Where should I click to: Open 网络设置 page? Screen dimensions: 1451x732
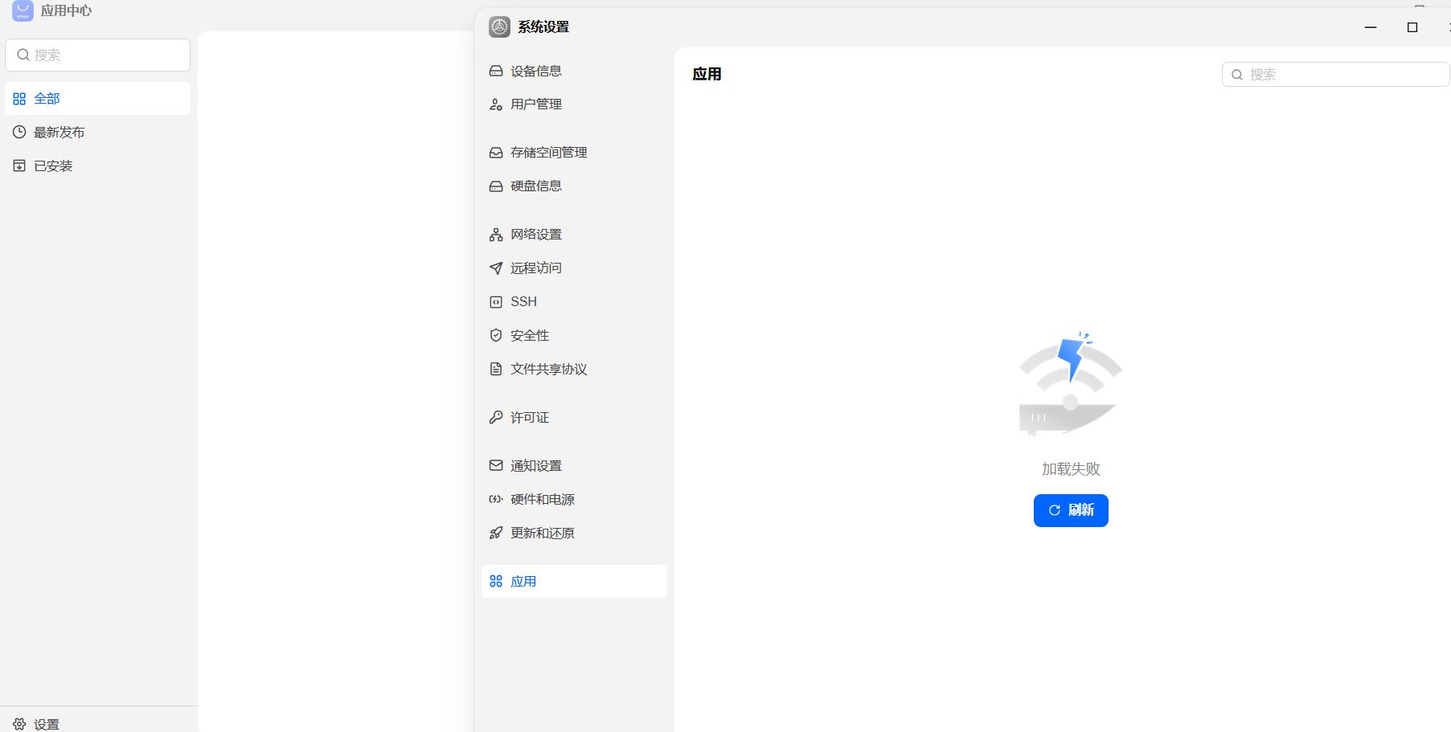coord(574,235)
